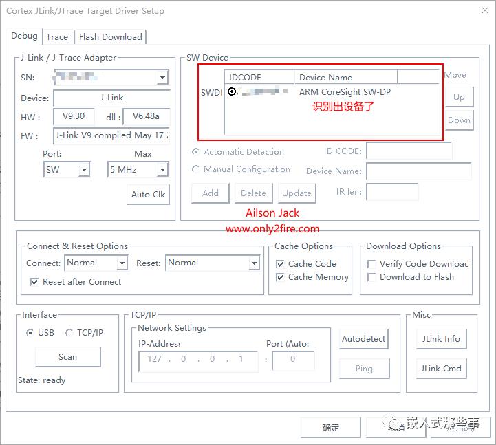Click the IDCODE column header
Screen dimensions: 496x445
click(259, 77)
